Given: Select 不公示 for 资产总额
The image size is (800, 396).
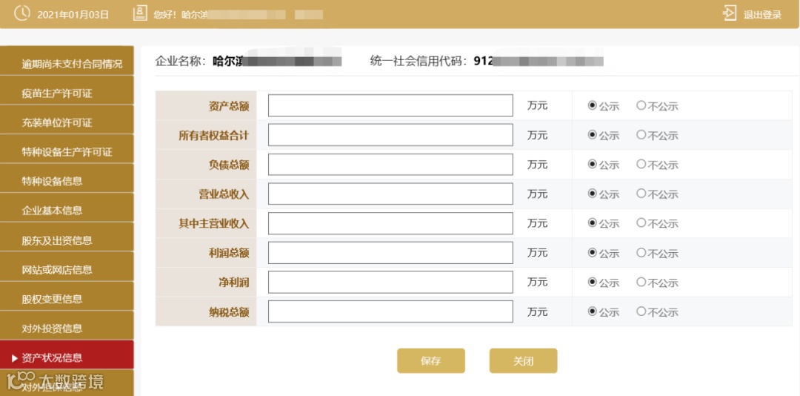Looking at the screenshot, I should [x=641, y=105].
